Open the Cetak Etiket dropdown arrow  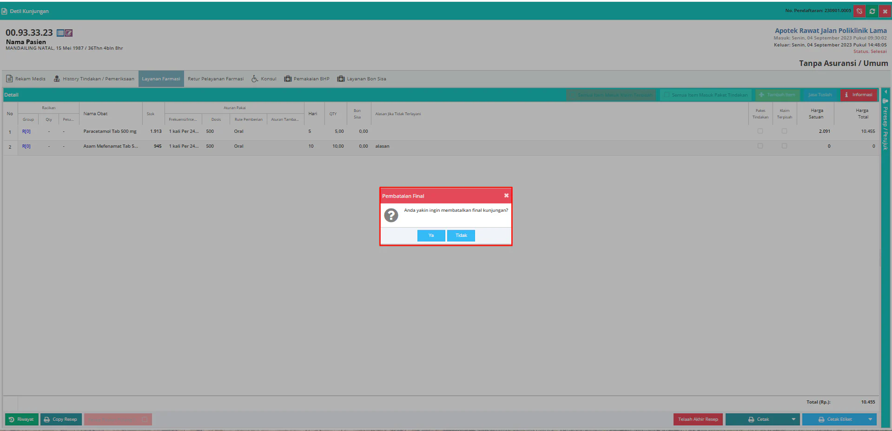point(870,419)
